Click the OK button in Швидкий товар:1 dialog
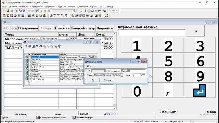The width and height of the screenshot is (219, 123). click(x=93, y=80)
